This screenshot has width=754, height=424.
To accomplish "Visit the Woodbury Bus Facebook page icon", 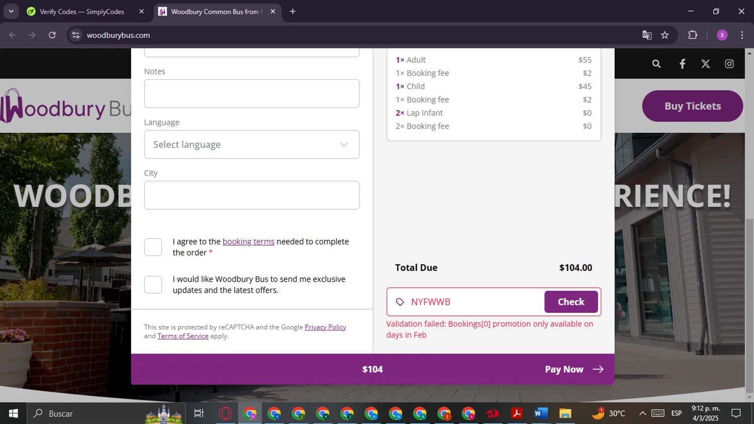I will click(682, 64).
